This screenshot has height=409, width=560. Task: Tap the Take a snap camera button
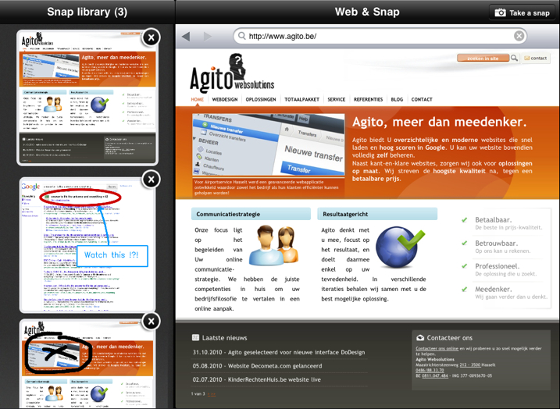click(522, 12)
